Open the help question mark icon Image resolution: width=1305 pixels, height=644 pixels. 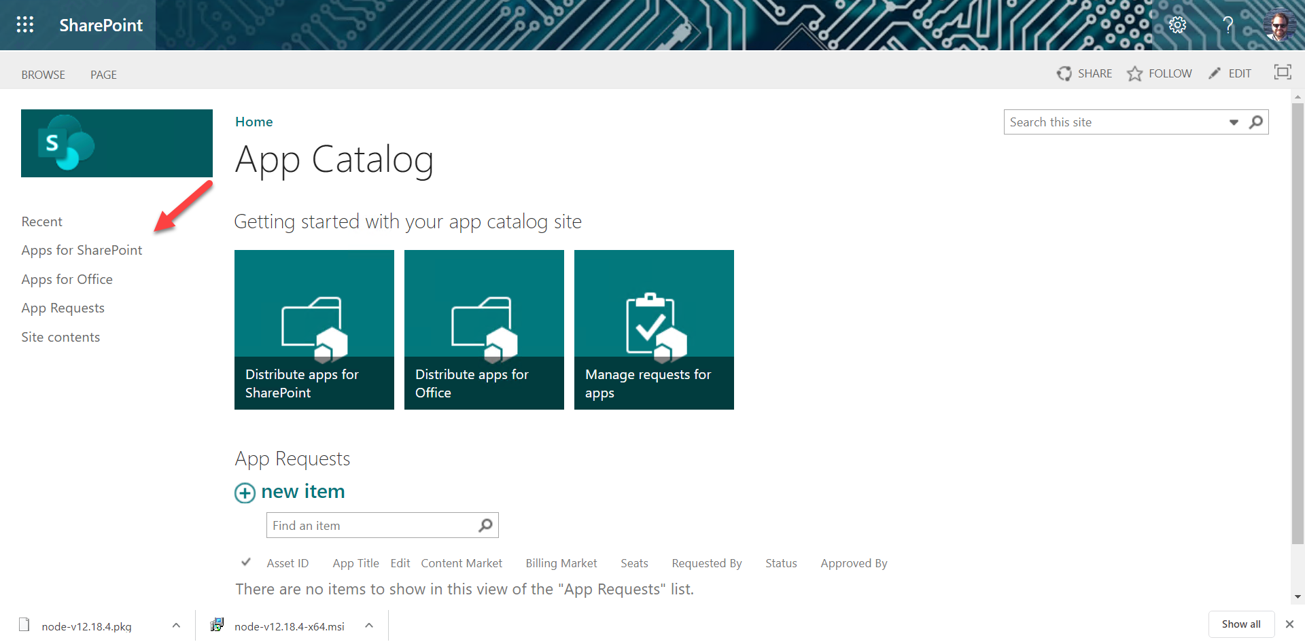pos(1228,25)
